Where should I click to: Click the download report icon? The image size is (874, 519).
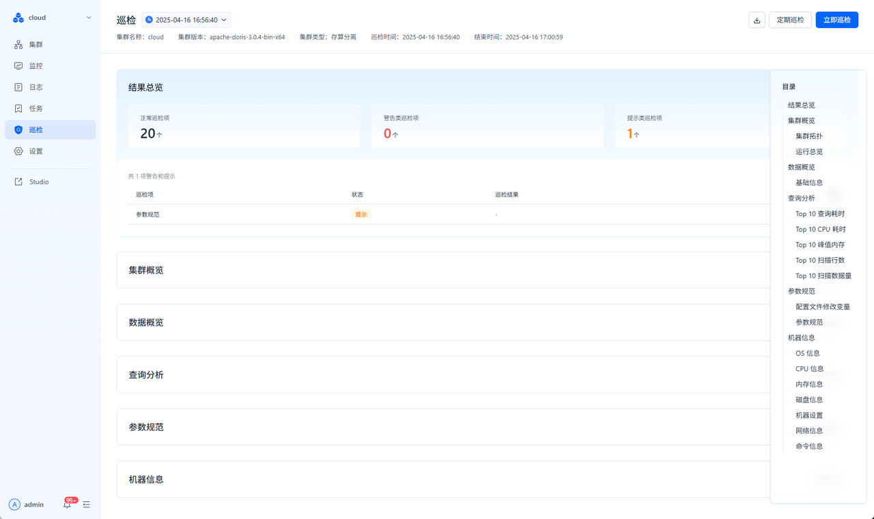pyautogui.click(x=757, y=20)
